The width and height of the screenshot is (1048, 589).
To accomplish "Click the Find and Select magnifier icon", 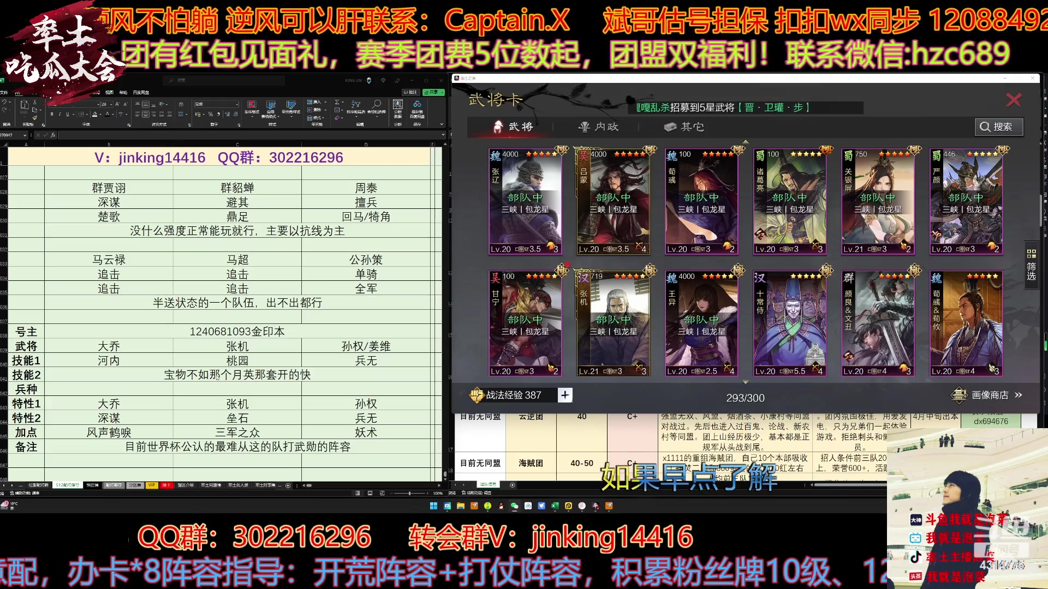I will (377, 104).
